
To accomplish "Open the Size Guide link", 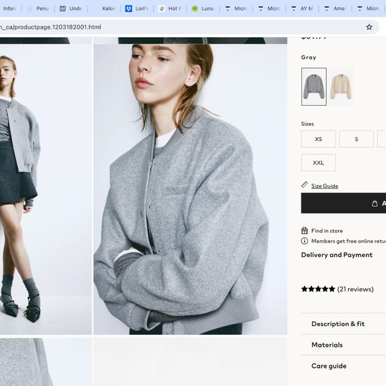I will point(325,186).
